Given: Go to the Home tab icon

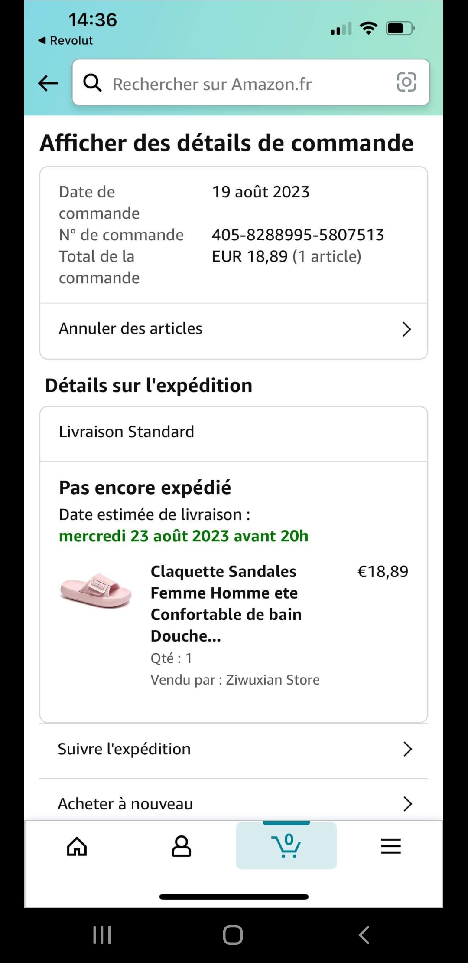Looking at the screenshot, I should click(77, 846).
